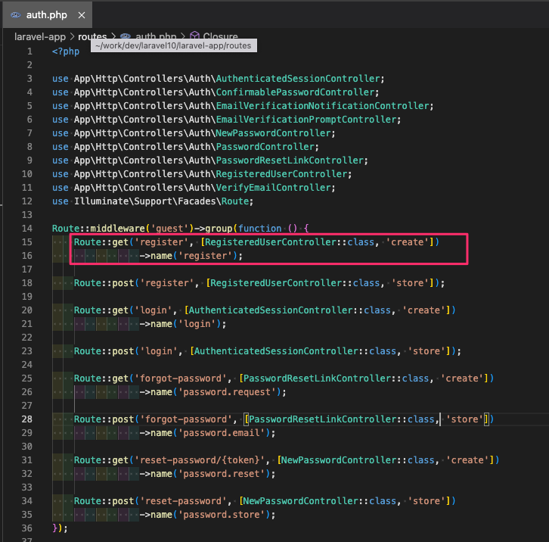This screenshot has height=542, width=549.
Task: Open the laravel-app breadcrumb
Action: [x=41, y=36]
